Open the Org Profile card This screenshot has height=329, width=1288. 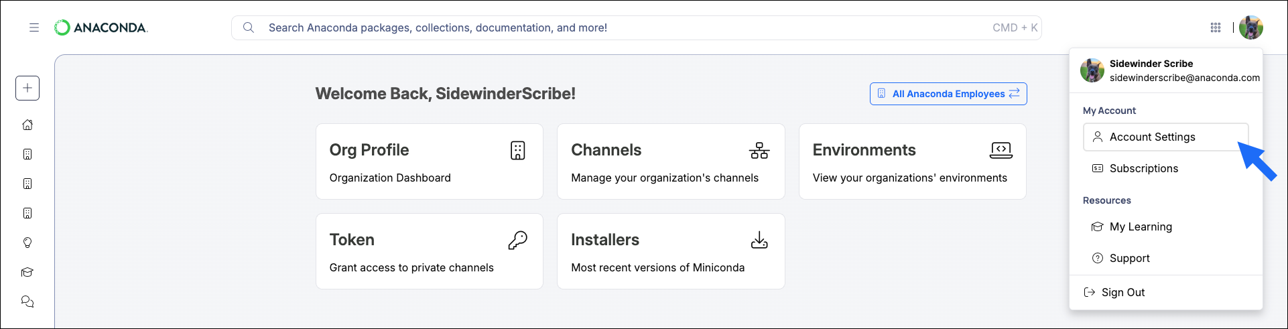(x=430, y=161)
